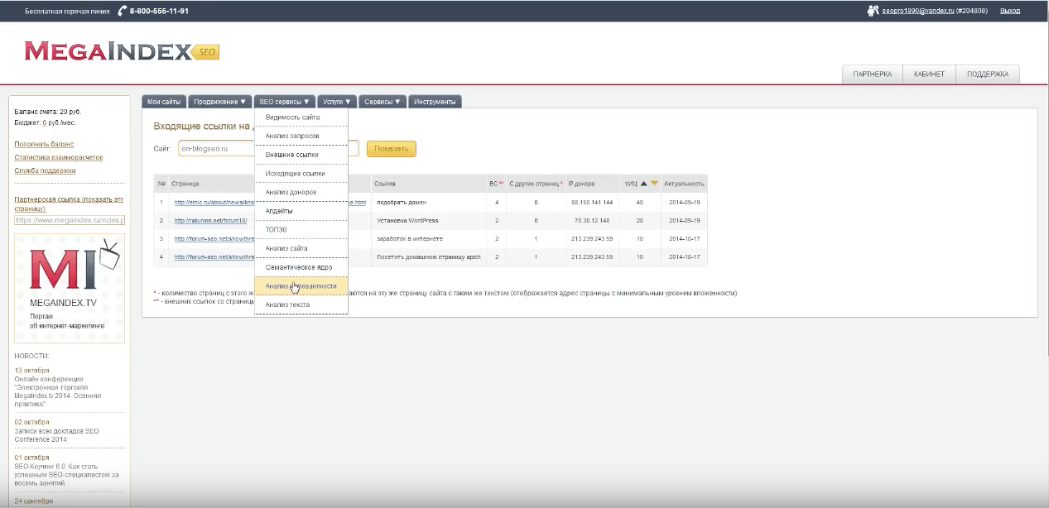Choose Видимость сайта in the dropdown menu

click(292, 117)
